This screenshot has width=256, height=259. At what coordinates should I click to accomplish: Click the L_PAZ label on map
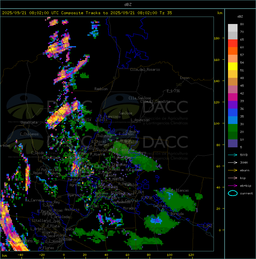pyautogui.click(x=208, y=226)
